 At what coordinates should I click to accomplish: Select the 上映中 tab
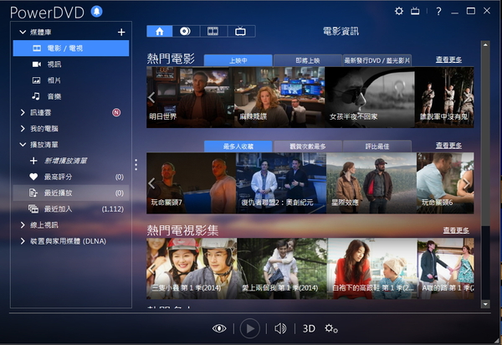point(238,60)
